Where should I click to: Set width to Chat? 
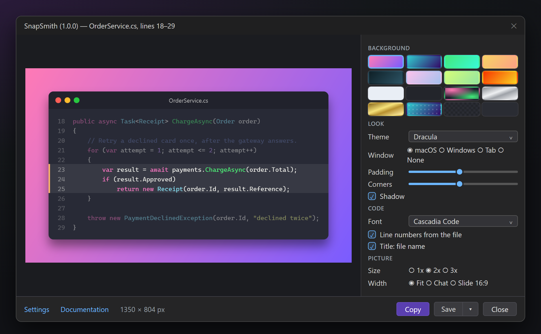click(x=429, y=283)
